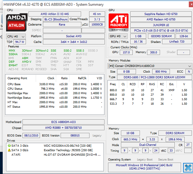Select the HT Max row

55,102
